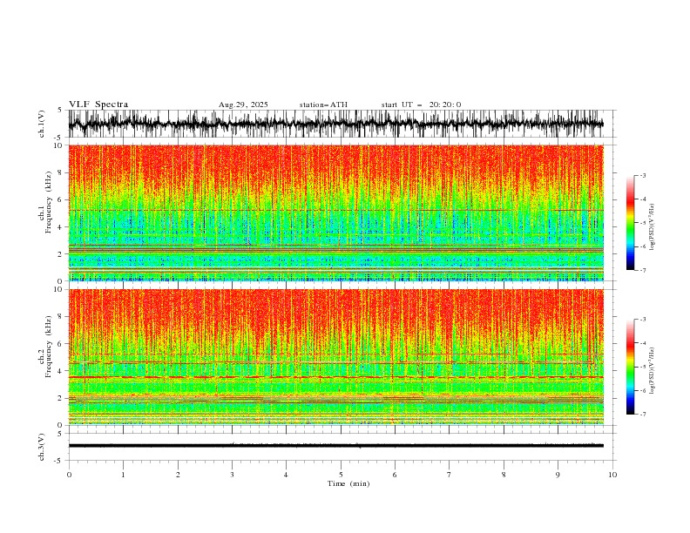The height and width of the screenshot is (533, 690).
Task: Click time axis tick label '0'
Action: pyautogui.click(x=69, y=475)
